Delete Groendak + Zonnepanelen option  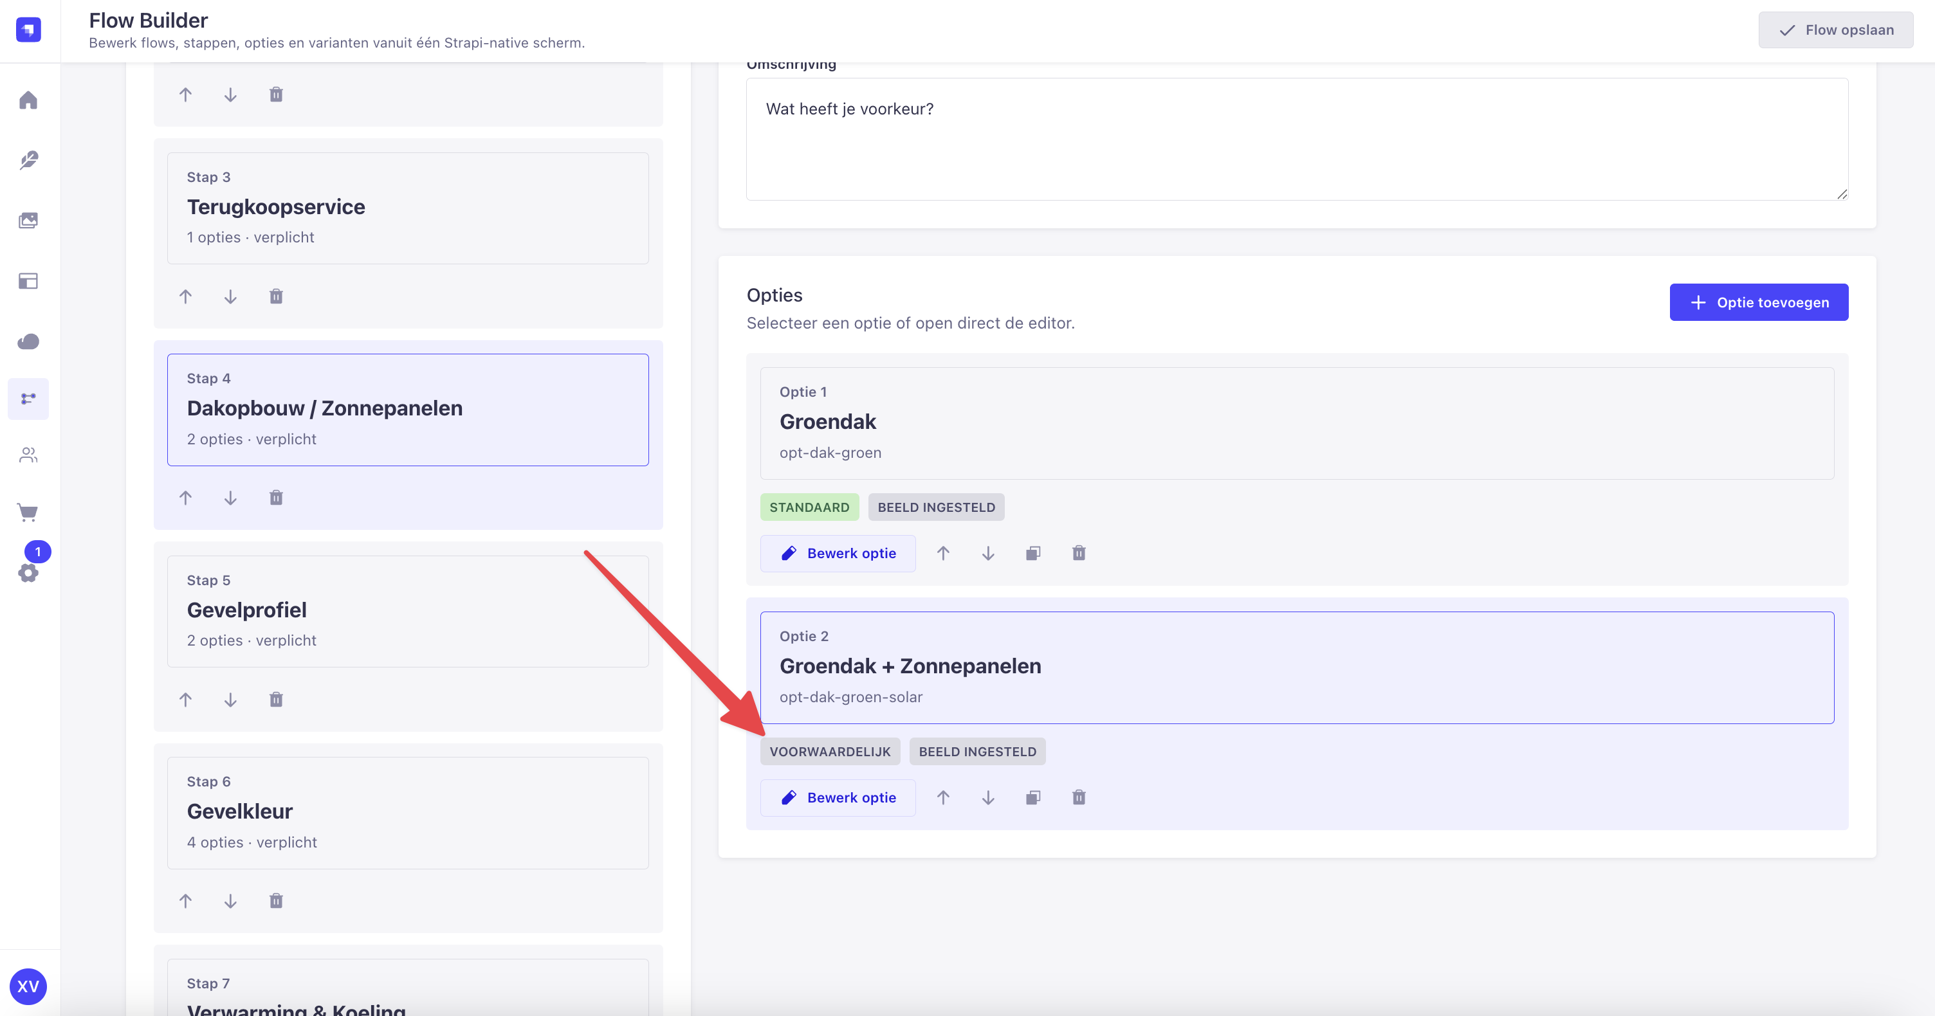click(1079, 797)
